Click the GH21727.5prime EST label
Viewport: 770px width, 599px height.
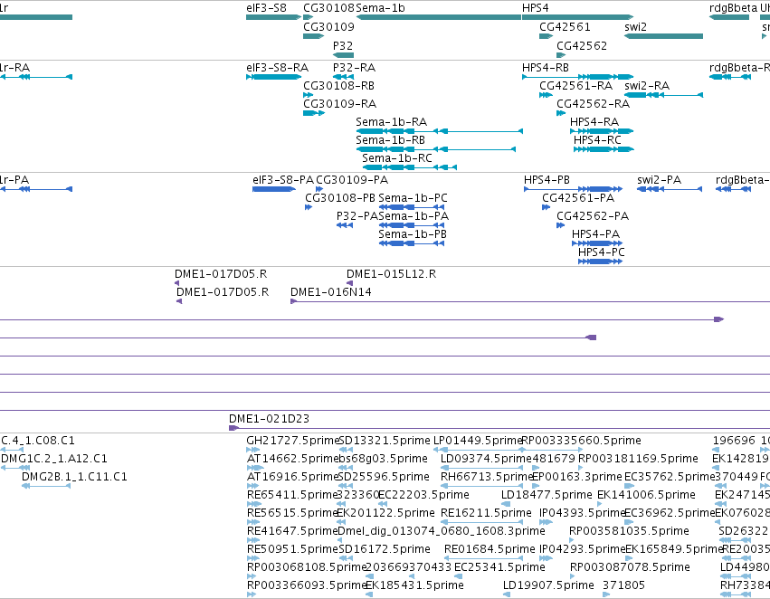292,441
